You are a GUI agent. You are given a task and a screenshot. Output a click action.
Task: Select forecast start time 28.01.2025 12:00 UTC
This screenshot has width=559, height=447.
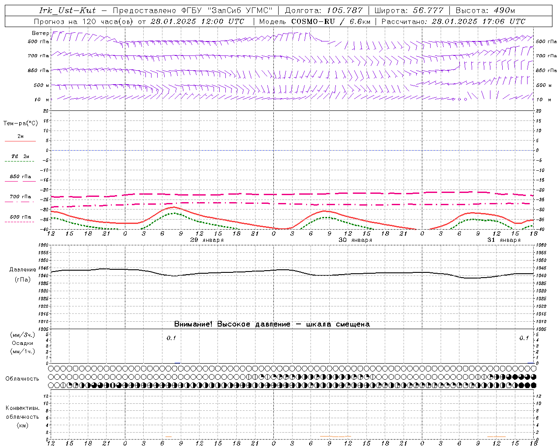tap(197, 21)
